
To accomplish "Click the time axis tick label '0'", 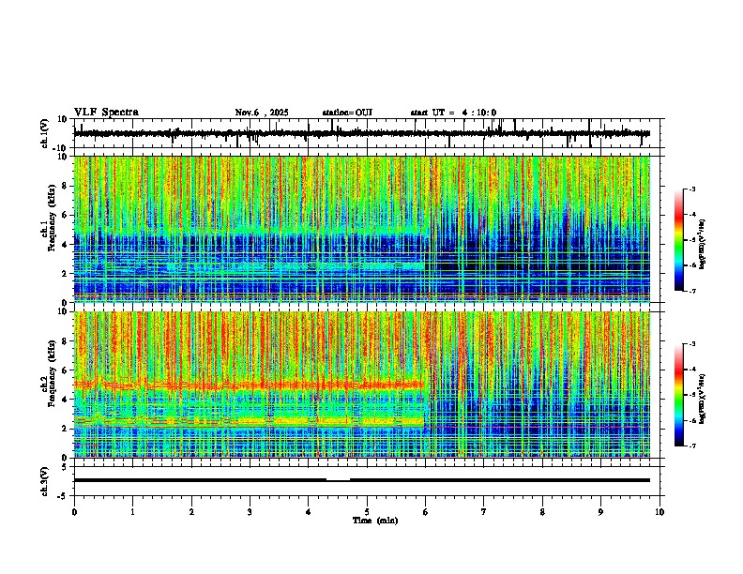I will tap(74, 512).
